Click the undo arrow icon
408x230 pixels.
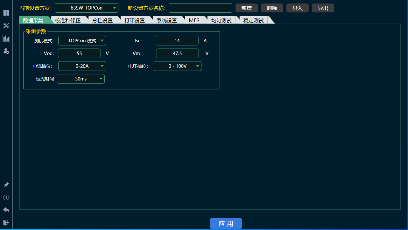6,210
